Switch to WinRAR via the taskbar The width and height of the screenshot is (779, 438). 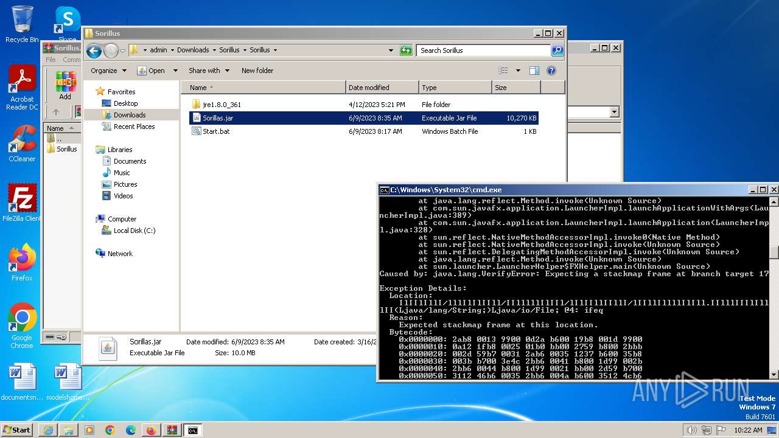coord(172,430)
